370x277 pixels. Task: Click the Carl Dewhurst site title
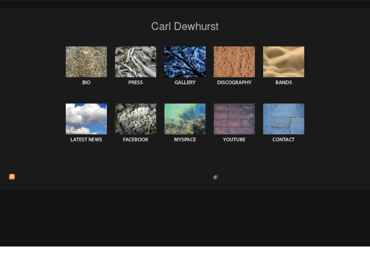(x=185, y=26)
